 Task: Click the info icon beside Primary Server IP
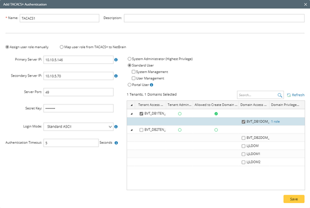tap(116, 60)
